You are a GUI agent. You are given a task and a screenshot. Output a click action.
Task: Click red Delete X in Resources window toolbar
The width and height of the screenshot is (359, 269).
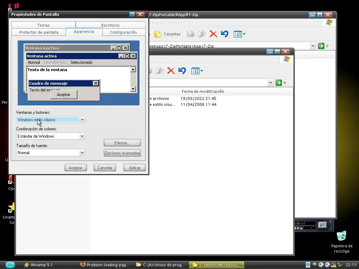click(171, 71)
